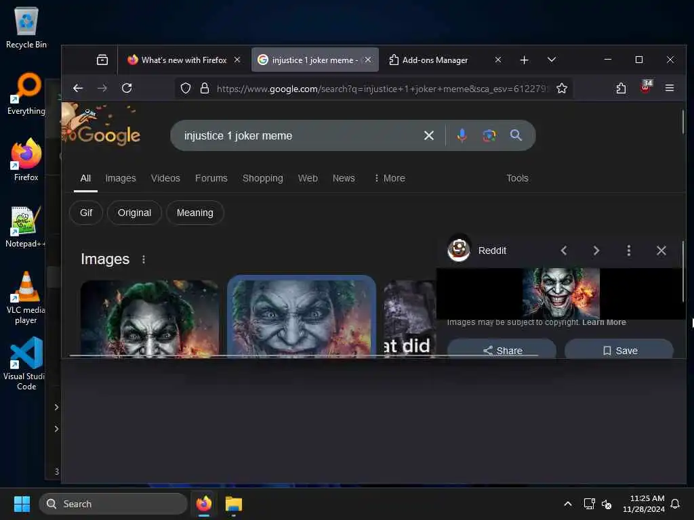Select the Images search tab
Viewport: 694px width, 520px height.
(x=121, y=178)
